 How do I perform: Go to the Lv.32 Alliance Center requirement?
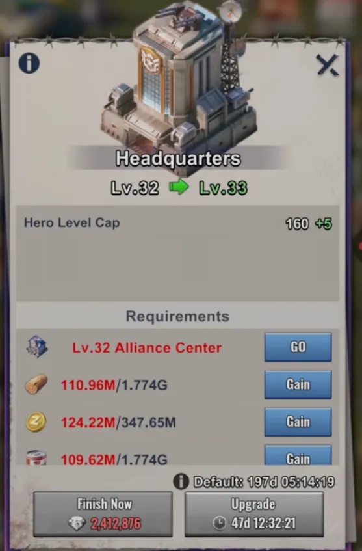point(298,347)
